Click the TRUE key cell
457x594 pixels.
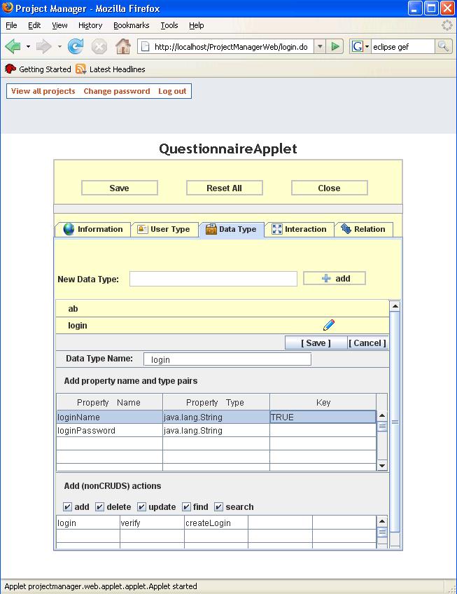323,417
